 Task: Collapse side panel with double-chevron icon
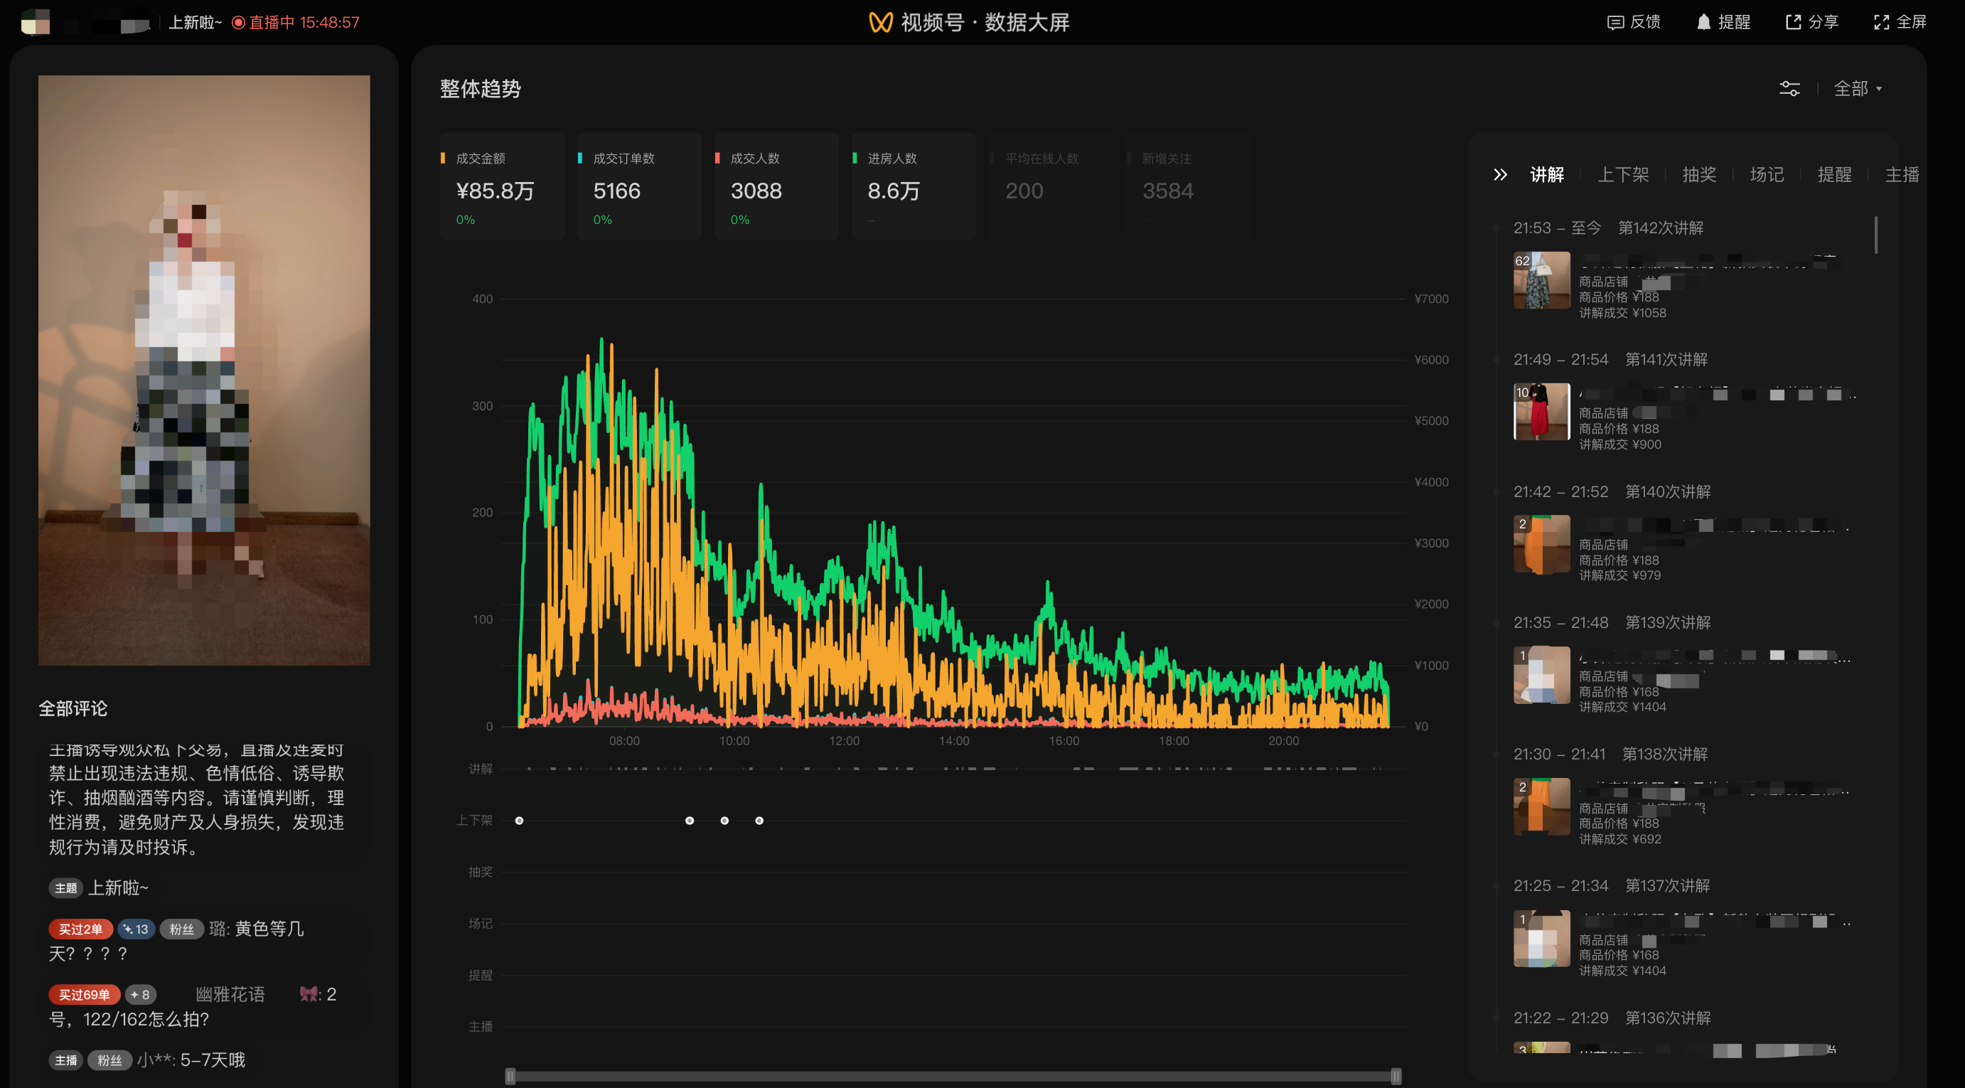(x=1499, y=175)
